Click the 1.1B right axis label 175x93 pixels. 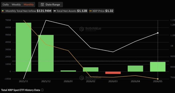coord(172,35)
